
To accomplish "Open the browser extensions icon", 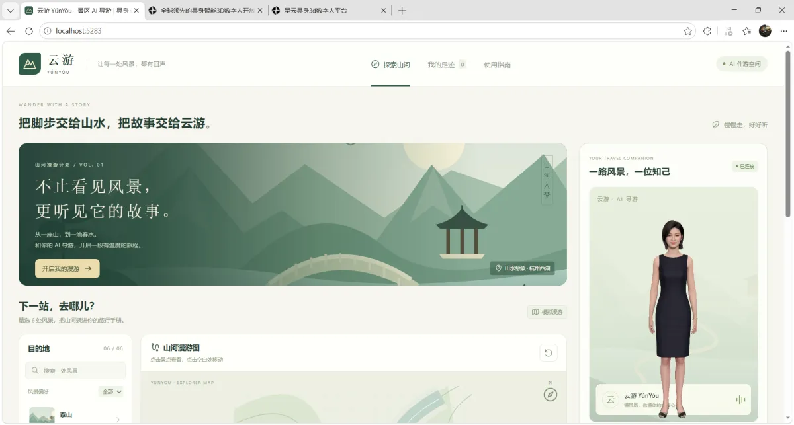I will click(707, 31).
